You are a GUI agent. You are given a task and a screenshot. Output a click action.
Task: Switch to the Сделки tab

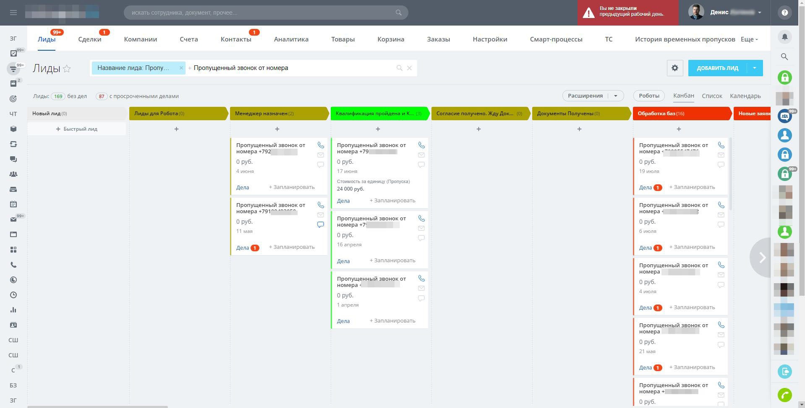(89, 39)
